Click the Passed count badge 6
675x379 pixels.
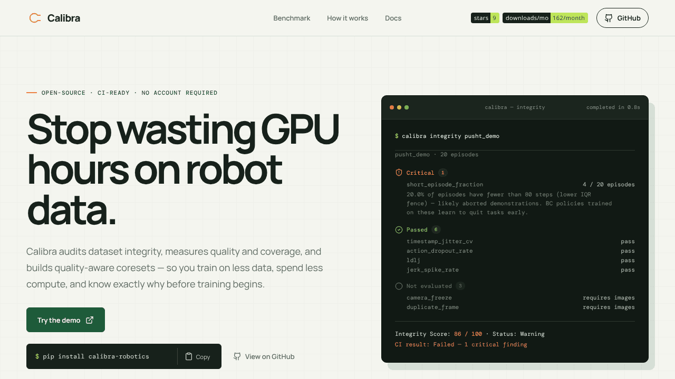tap(436, 230)
